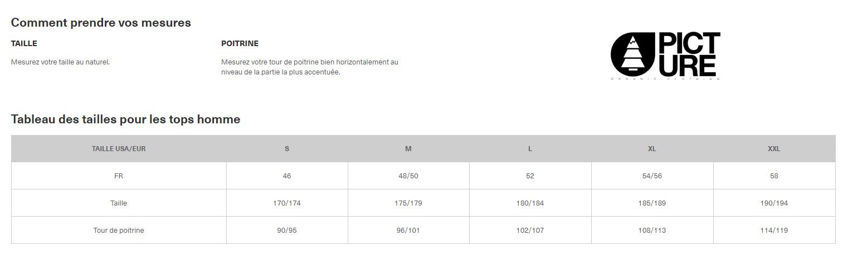Click the FR row label

(119, 176)
